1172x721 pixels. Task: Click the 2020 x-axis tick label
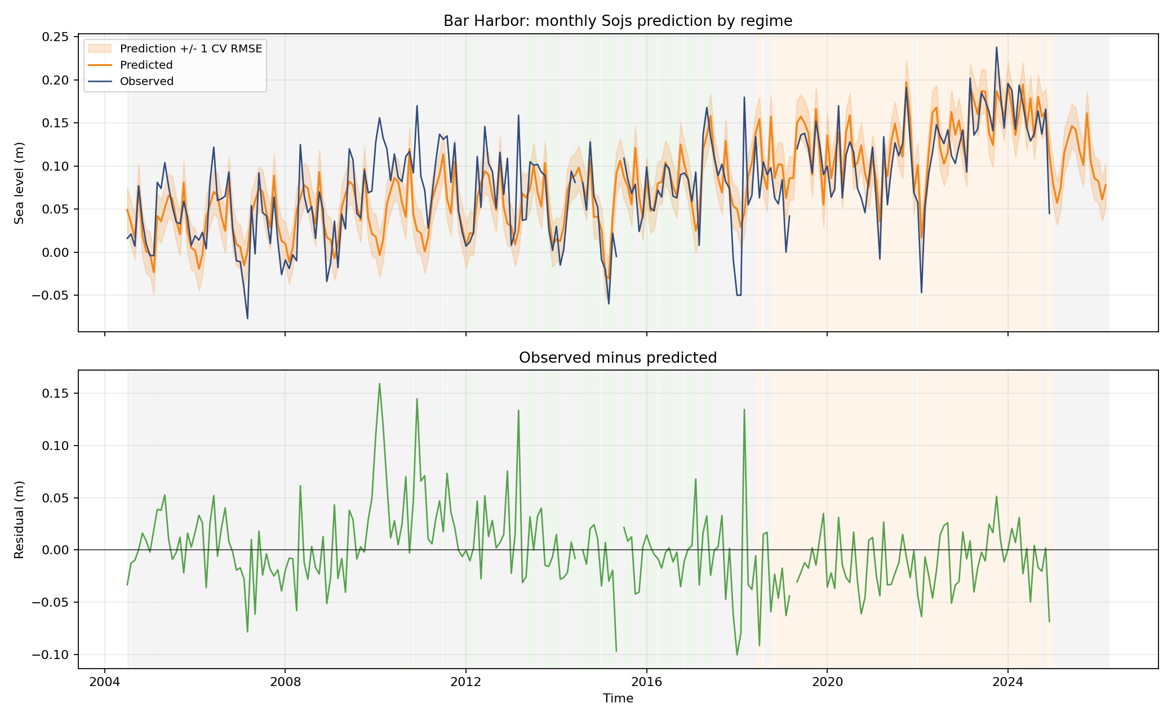pyautogui.click(x=827, y=682)
